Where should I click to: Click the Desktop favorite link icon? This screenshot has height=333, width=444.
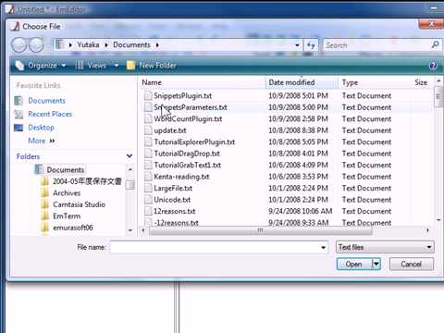[18, 128]
